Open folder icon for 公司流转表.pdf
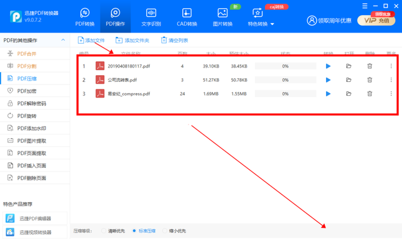 (x=349, y=80)
